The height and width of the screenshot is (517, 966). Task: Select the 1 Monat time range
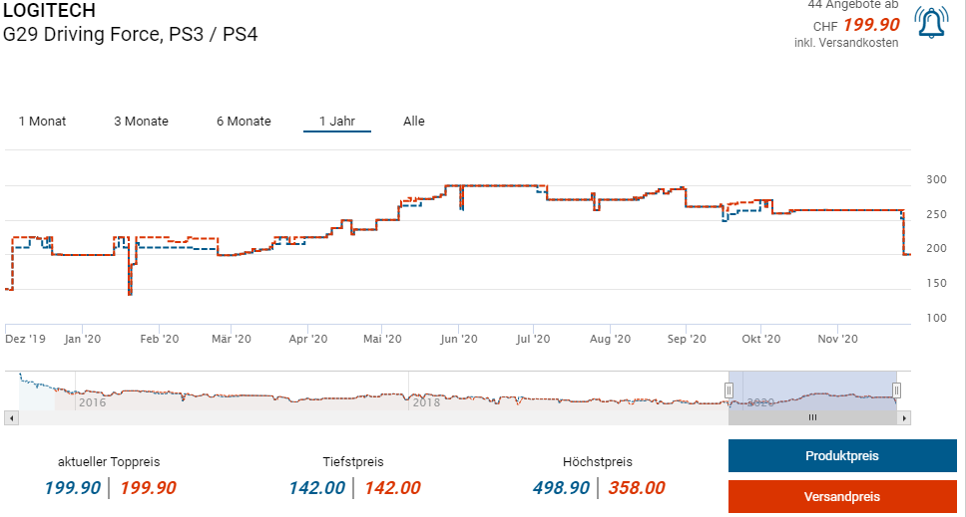[42, 122]
